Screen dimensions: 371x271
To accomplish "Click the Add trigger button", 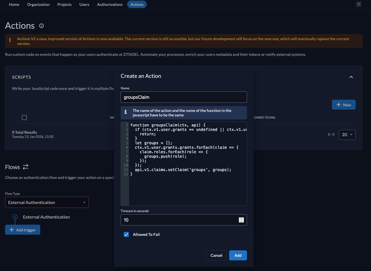I will click(23, 230).
